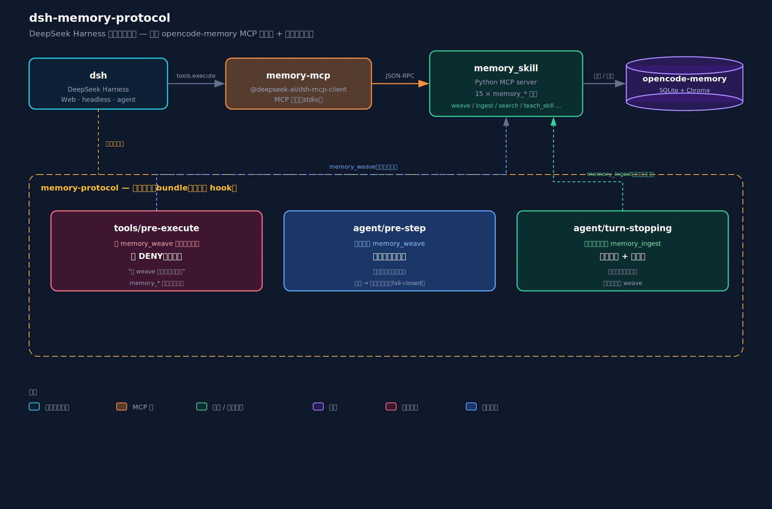Click the "Python MCP server" text

(x=506, y=82)
